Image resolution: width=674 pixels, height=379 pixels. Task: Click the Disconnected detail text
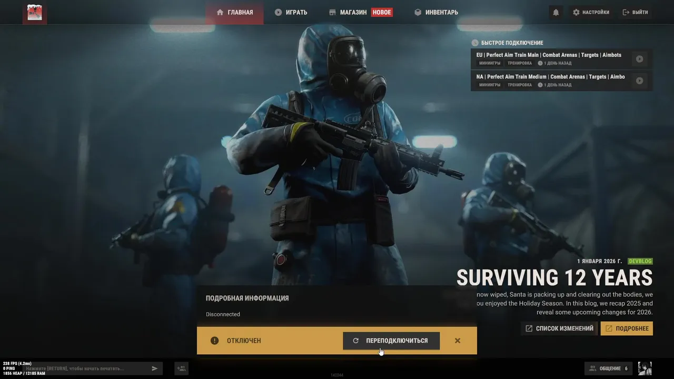click(x=223, y=314)
